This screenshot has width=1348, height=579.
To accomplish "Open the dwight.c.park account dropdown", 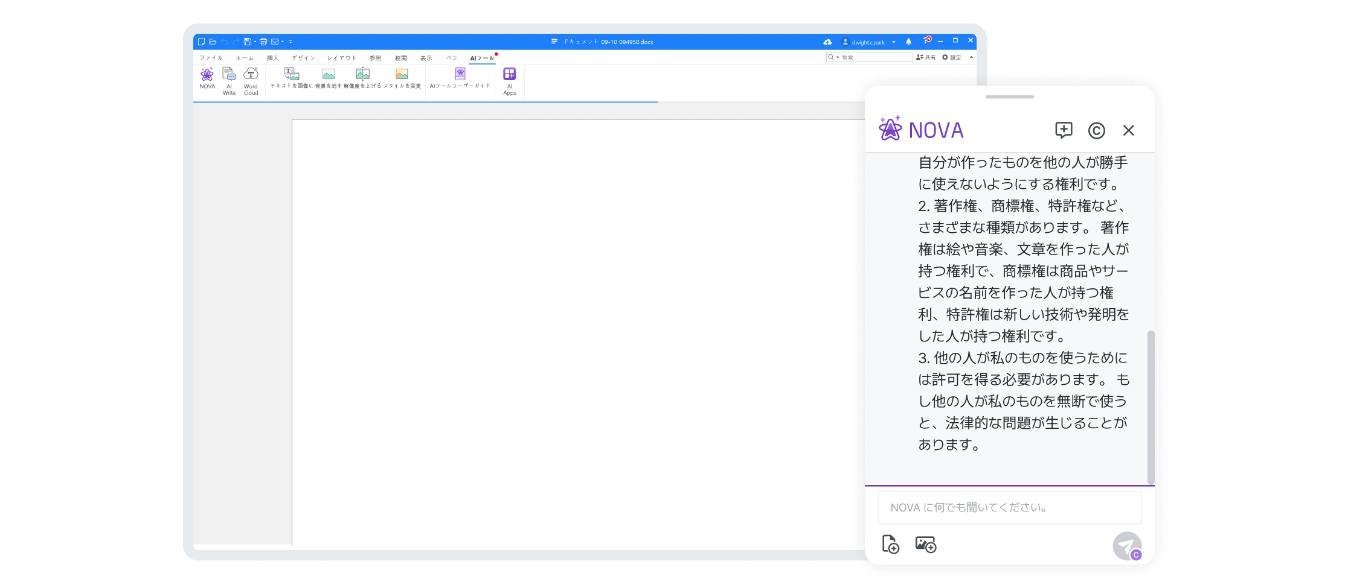I will pos(893,42).
